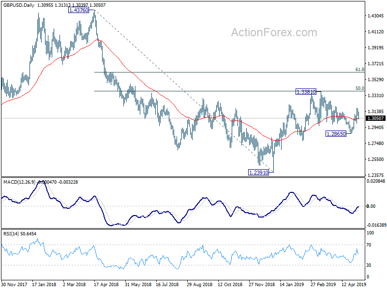The width and height of the screenshot is (387, 290).
Task: Click the 50.0 Fibonacci level label
Action: (359, 88)
